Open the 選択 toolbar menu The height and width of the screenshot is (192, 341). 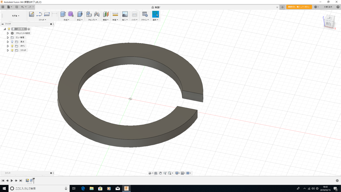[x=155, y=20]
